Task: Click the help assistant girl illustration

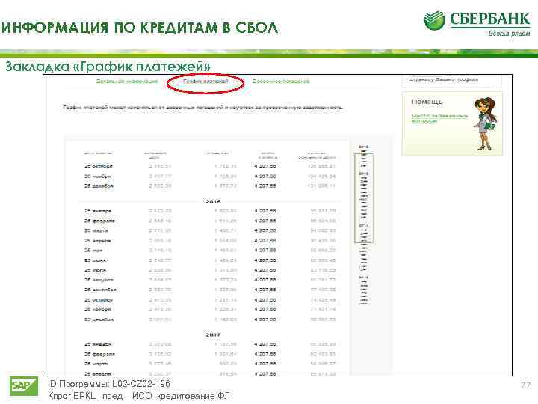Action: tap(485, 123)
